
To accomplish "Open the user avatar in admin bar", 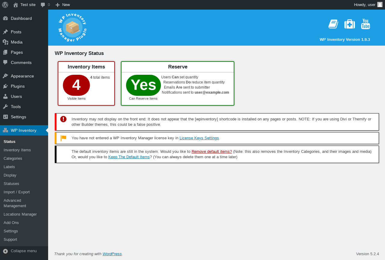I will click(380, 5).
